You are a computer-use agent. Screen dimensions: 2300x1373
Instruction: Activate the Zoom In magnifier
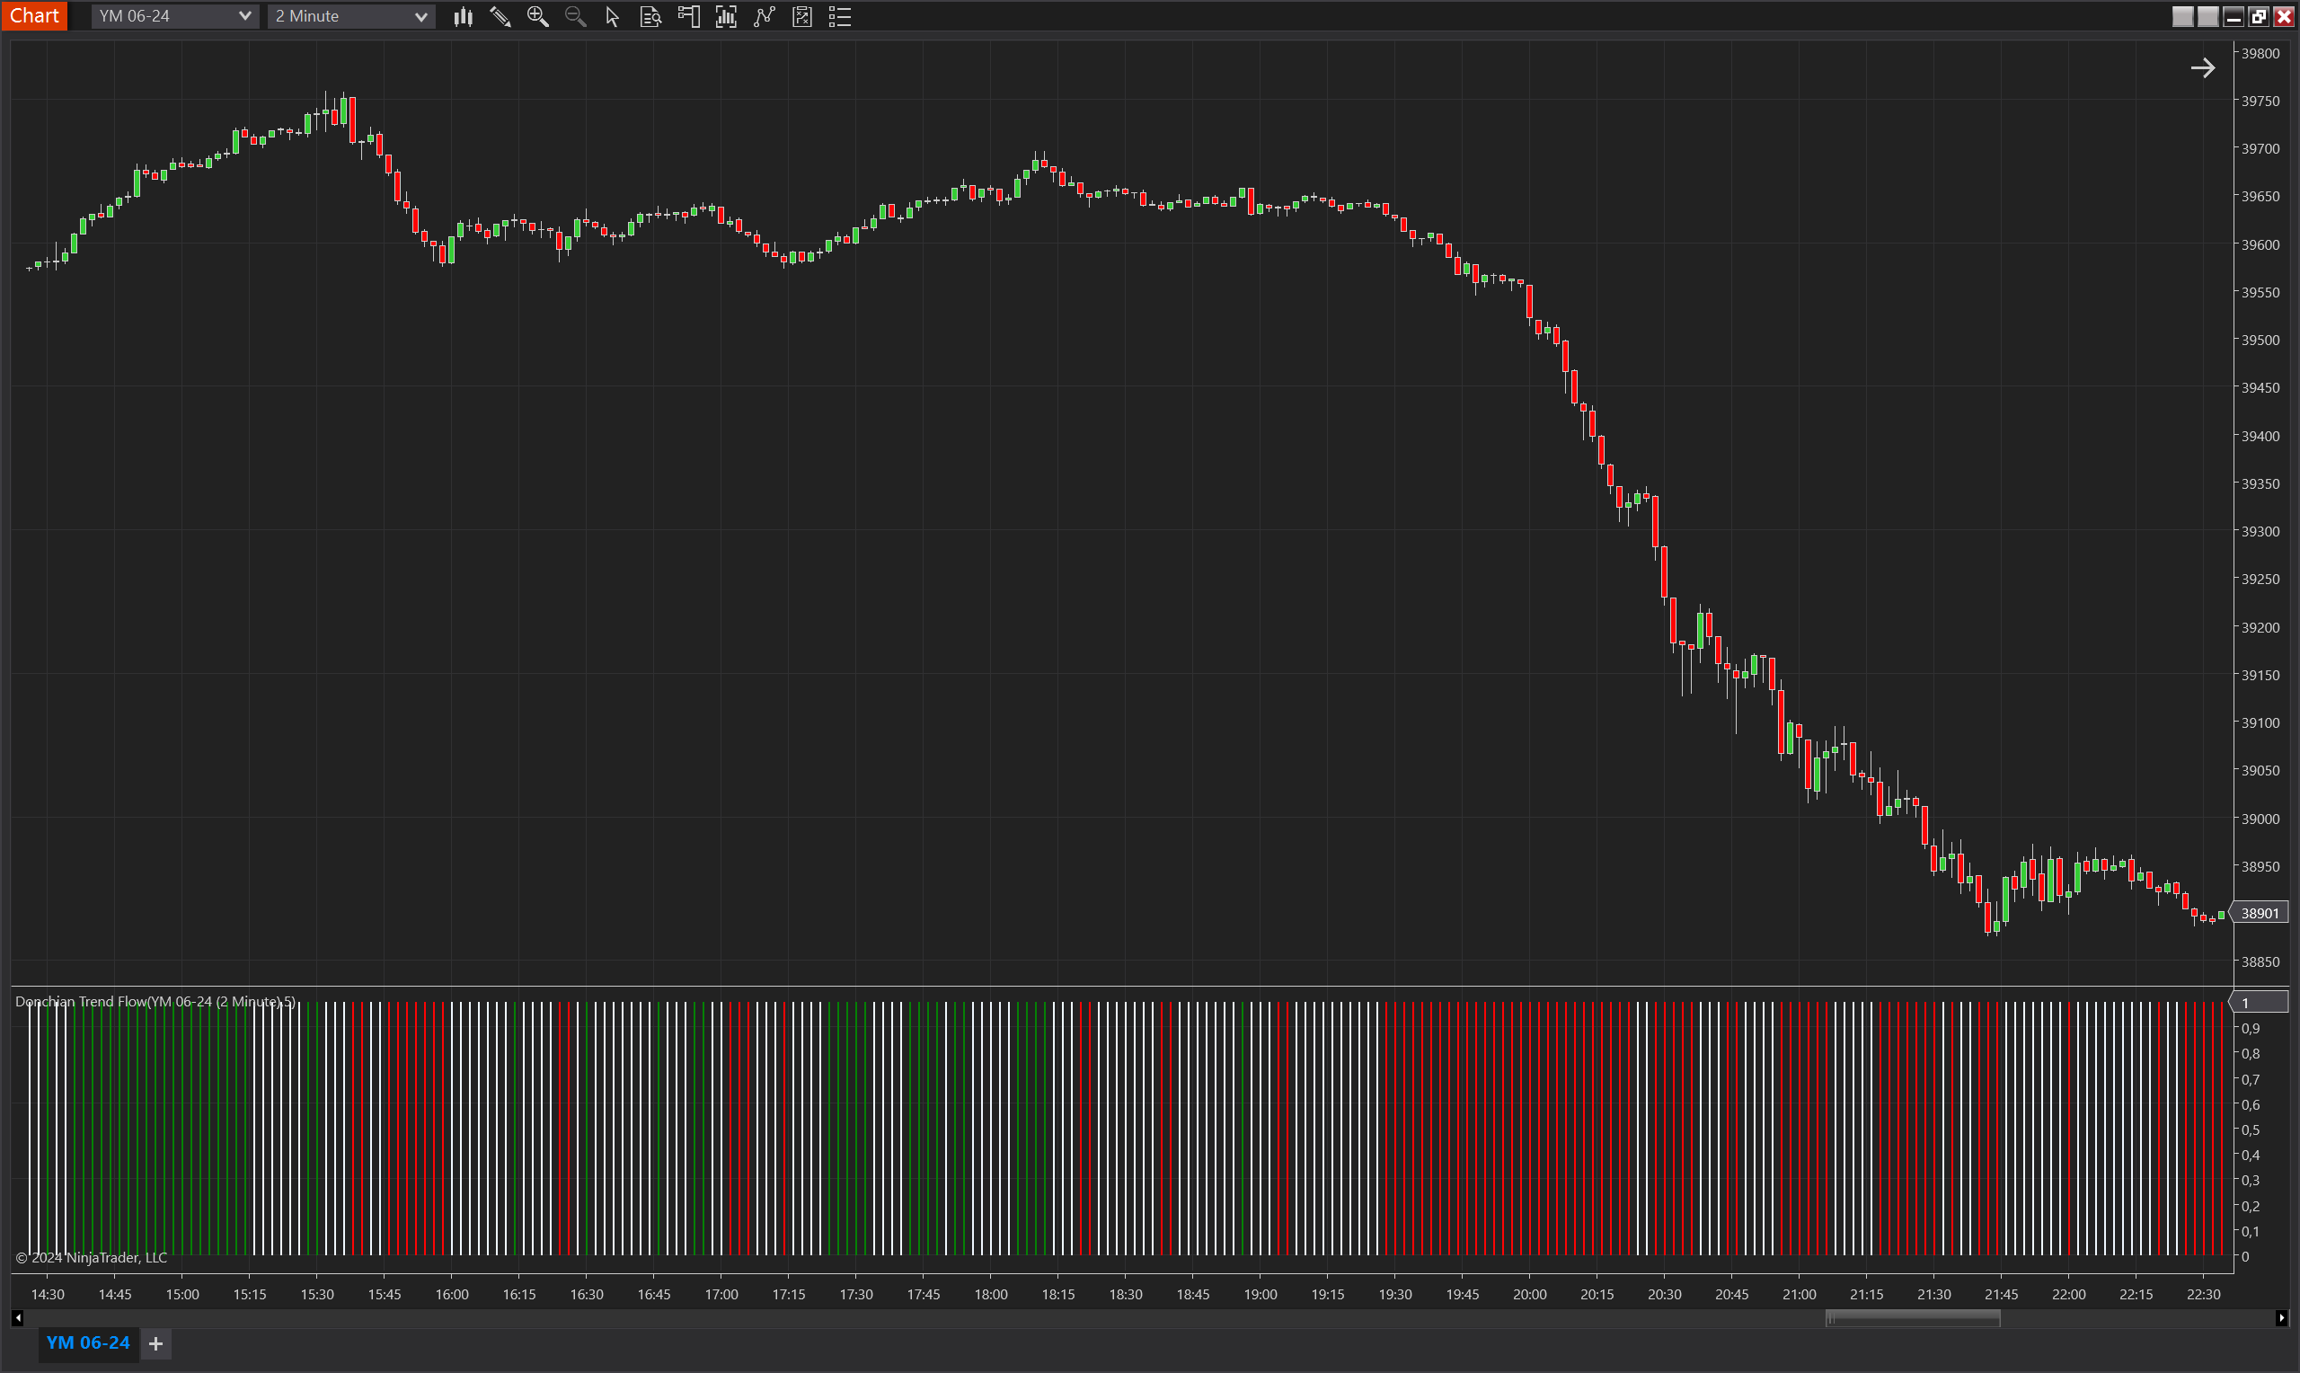point(537,17)
